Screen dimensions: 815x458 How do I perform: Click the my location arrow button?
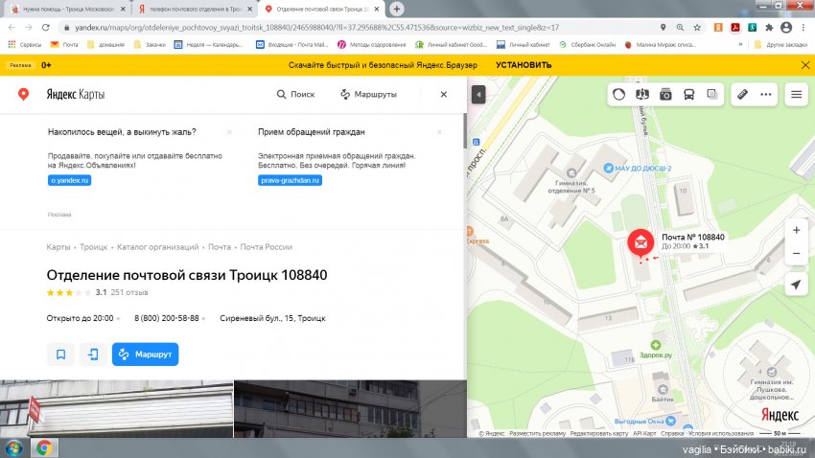tap(796, 286)
